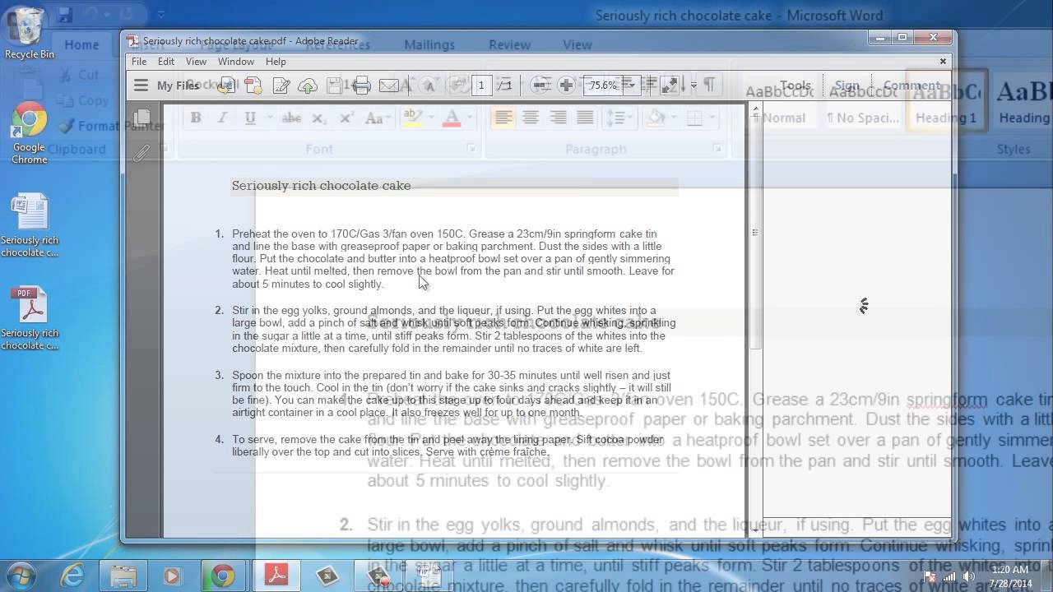Click the fit-to-window expand arrows icon
Screen dimensions: 1053x592
670,85
